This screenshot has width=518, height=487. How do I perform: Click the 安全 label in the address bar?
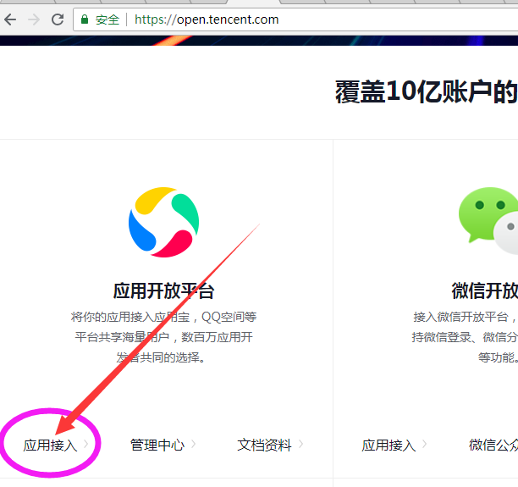click(x=107, y=19)
